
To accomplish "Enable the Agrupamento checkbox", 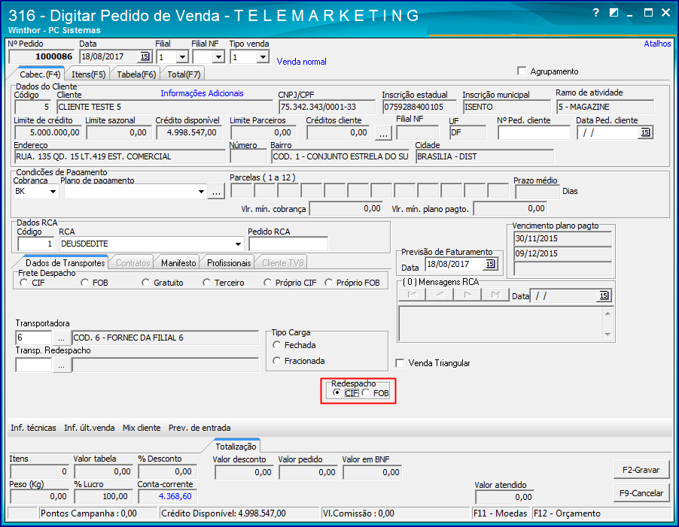I will 522,71.
